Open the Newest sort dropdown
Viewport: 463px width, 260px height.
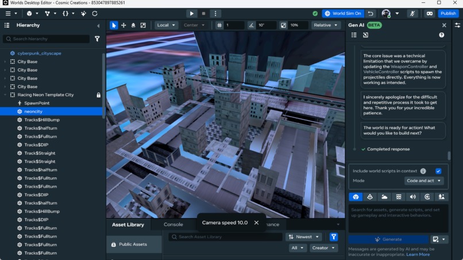point(303,237)
